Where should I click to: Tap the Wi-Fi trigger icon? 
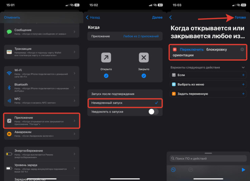pyautogui.click(x=9, y=74)
